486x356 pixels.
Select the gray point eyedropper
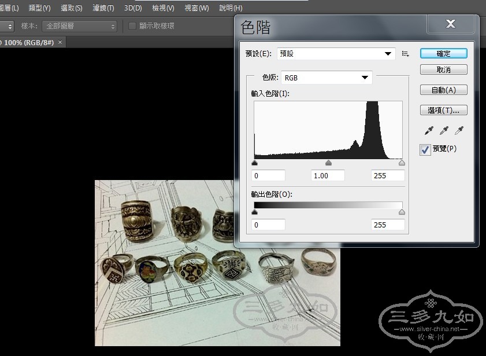(444, 131)
